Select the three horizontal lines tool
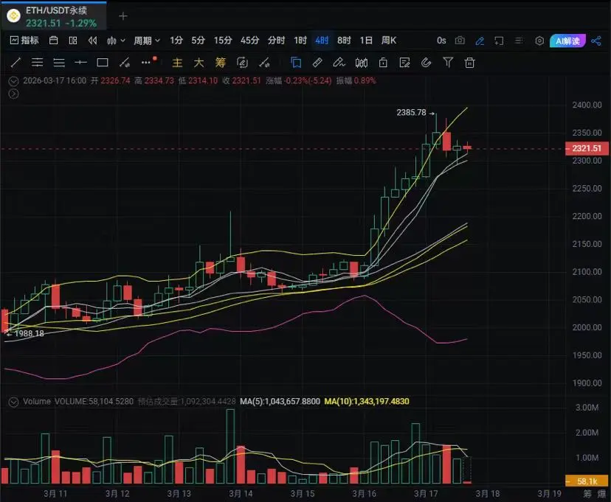The image size is (611, 502). [59, 62]
